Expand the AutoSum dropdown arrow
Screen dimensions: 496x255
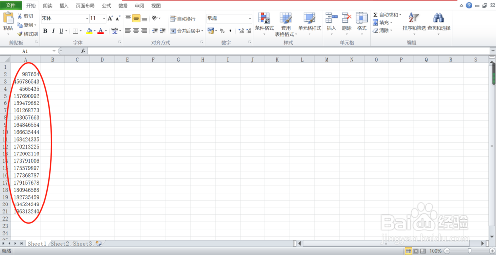[400, 15]
